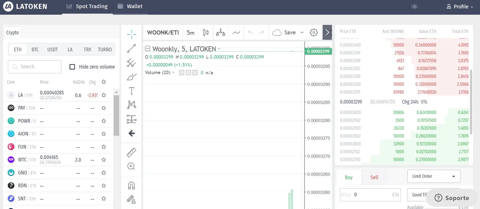The height and width of the screenshot is (209, 480).
Task: Open the indicators wave icon
Action: pyautogui.click(x=236, y=33)
